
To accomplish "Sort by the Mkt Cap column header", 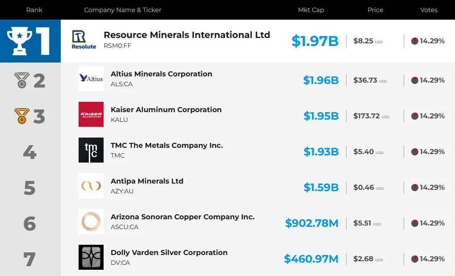I will pos(311,10).
